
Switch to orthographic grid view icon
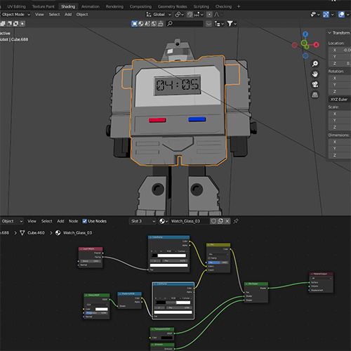pyautogui.click(x=315, y=95)
